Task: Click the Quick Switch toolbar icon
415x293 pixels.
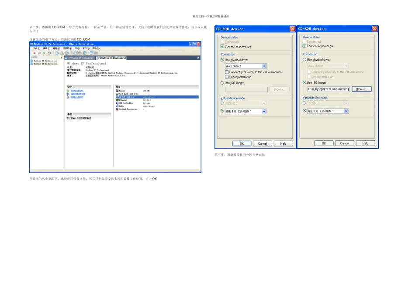Action: pyautogui.click(x=80, y=53)
